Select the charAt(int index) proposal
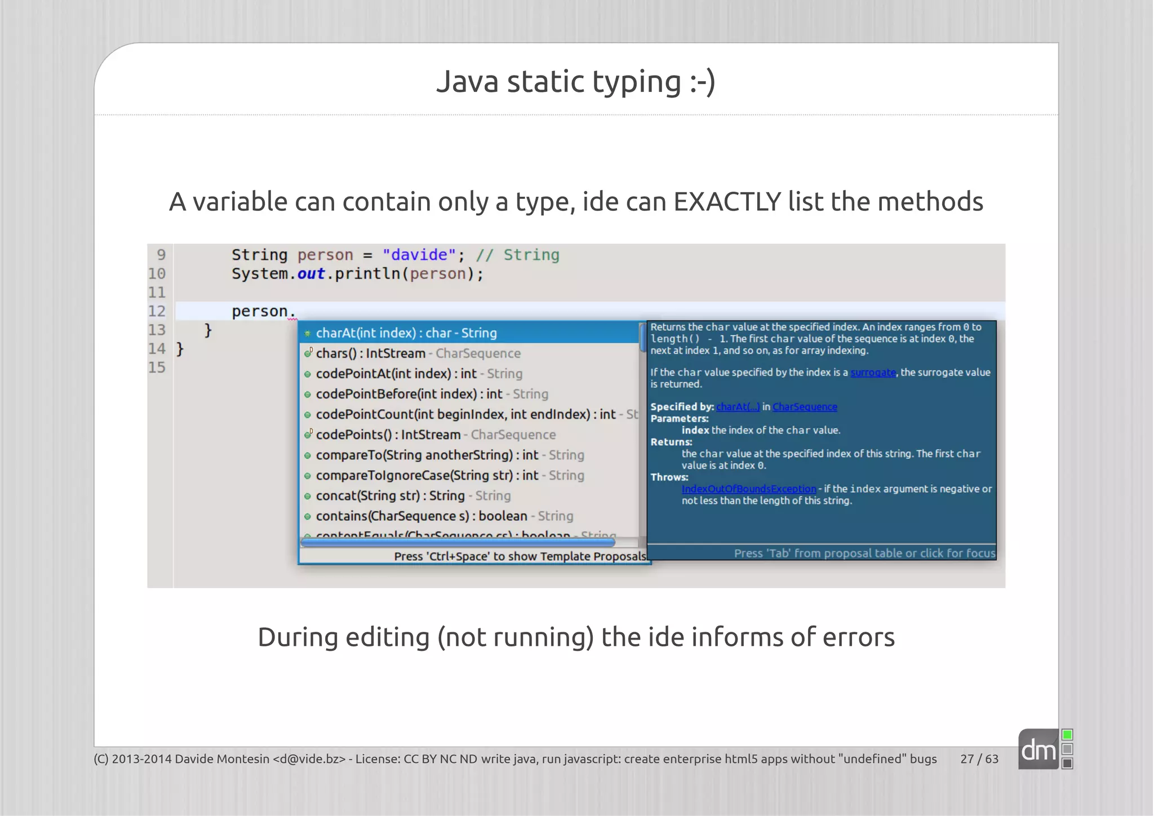Image resolution: width=1154 pixels, height=816 pixels. (x=469, y=333)
